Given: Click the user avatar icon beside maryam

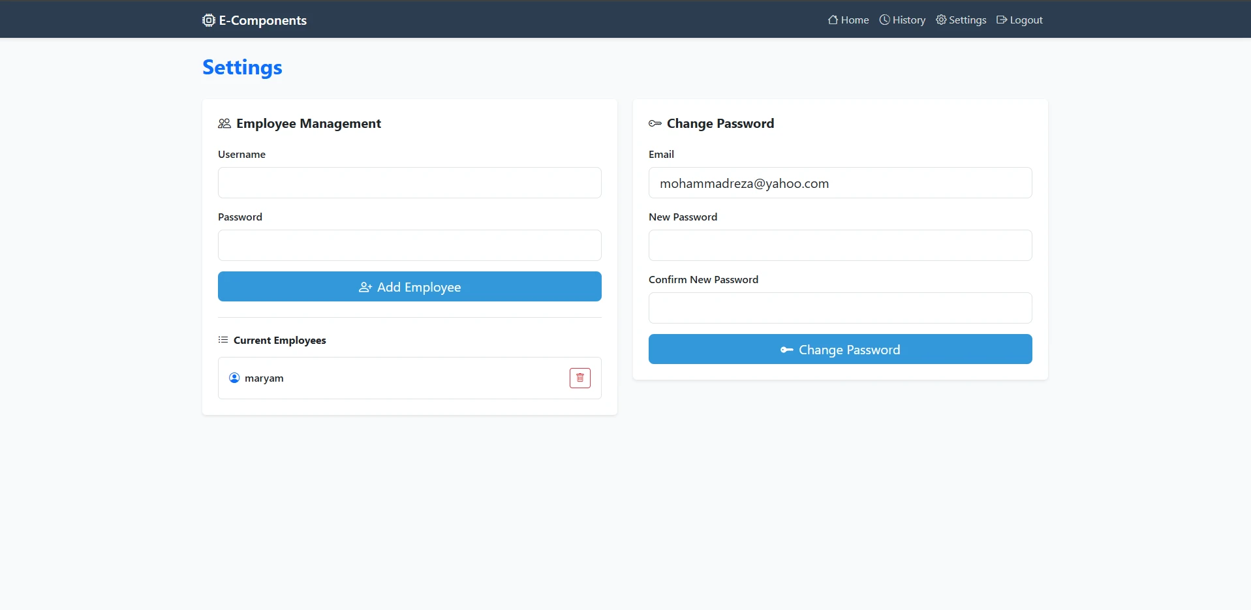Looking at the screenshot, I should [x=234, y=378].
